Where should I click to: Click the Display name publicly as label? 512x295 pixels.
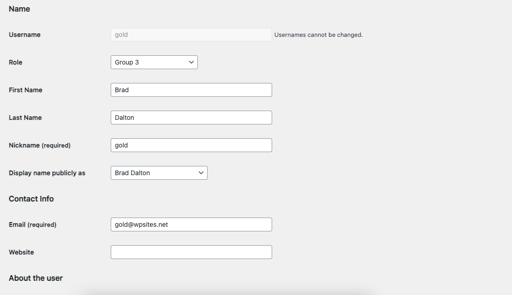47,173
